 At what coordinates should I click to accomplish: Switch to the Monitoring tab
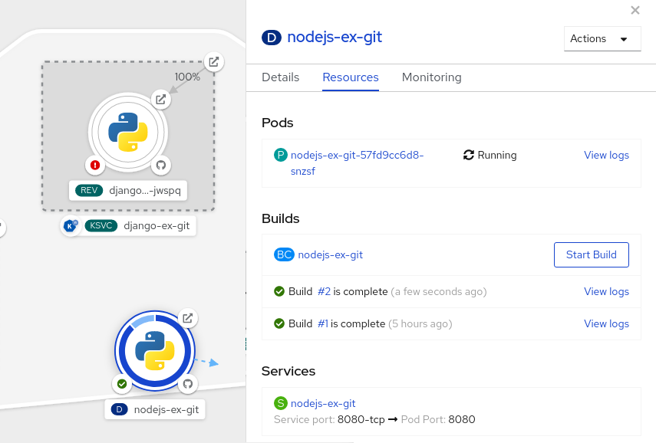(431, 77)
